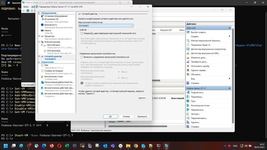The width and height of the screenshot is (267, 150).
Task: Click the Connect (Подключить) icon for Fedora-Server
Action: click(x=188, y=92)
